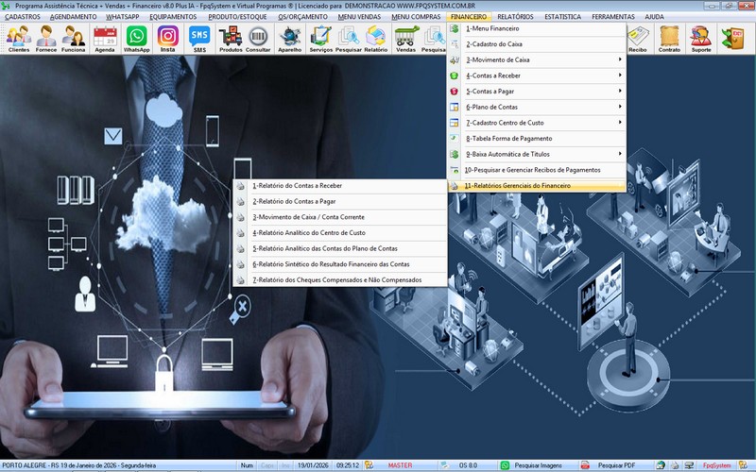This screenshot has width=756, height=472.
Task: Open the RELATÓRIOS menu
Action: (515, 17)
